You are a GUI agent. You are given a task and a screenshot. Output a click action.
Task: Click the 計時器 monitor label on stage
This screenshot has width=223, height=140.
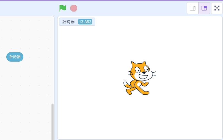point(68,22)
